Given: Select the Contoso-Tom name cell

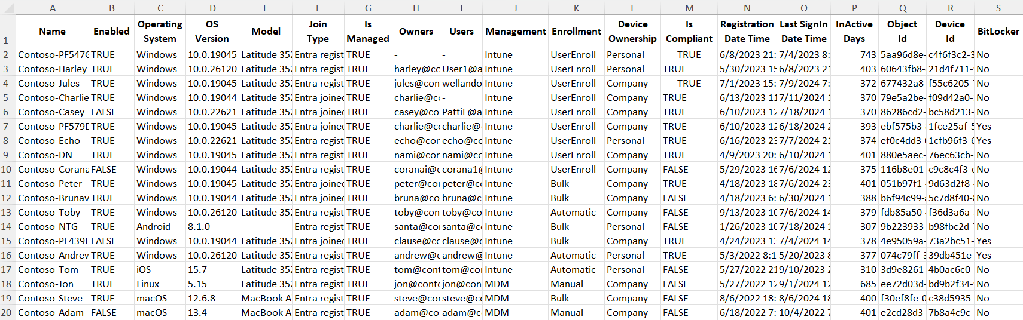Looking at the screenshot, I should point(53,269).
